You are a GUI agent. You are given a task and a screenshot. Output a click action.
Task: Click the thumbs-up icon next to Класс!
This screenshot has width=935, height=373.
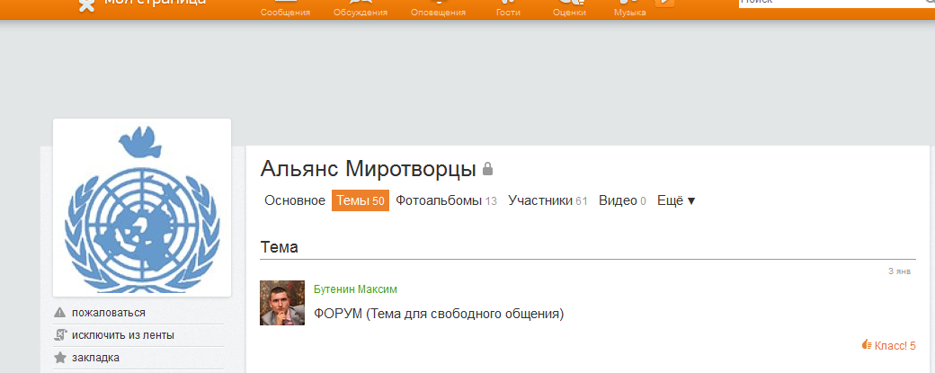tap(867, 344)
